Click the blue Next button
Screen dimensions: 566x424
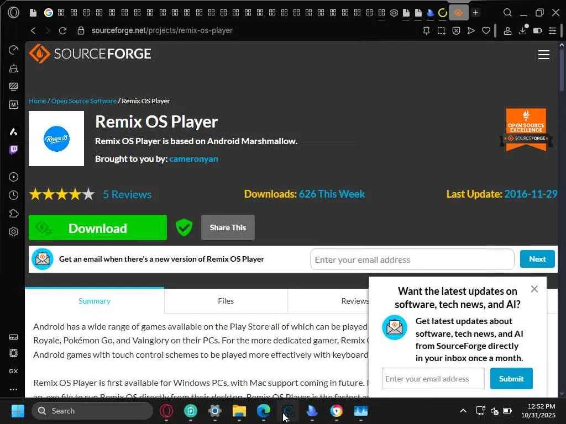537,259
